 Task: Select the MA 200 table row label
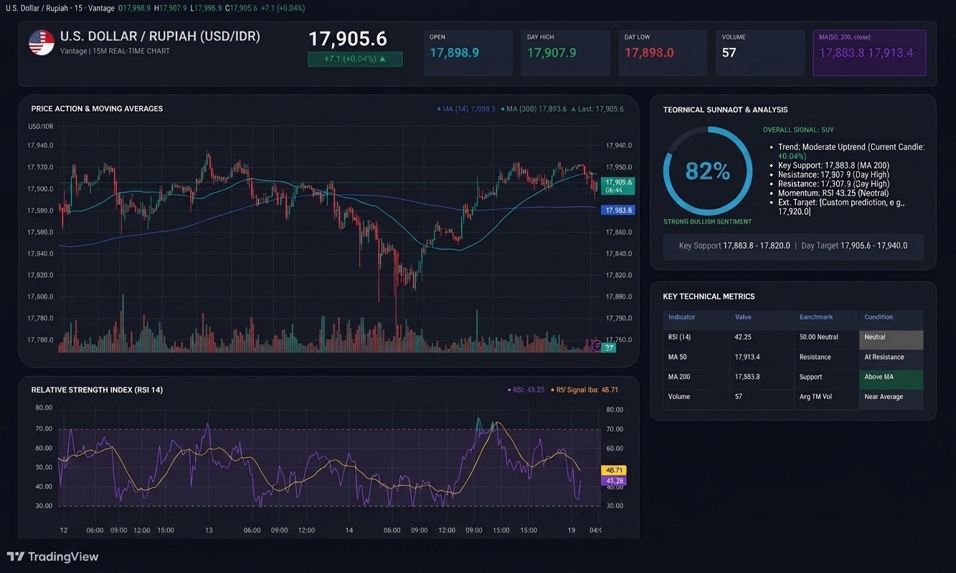pyautogui.click(x=680, y=377)
